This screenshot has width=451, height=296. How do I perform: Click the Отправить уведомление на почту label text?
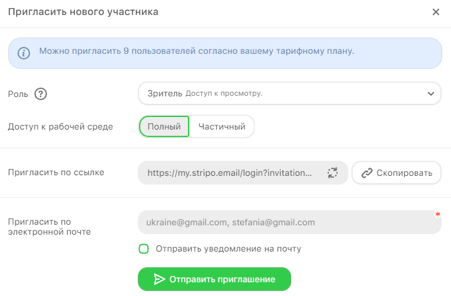pyautogui.click(x=229, y=248)
